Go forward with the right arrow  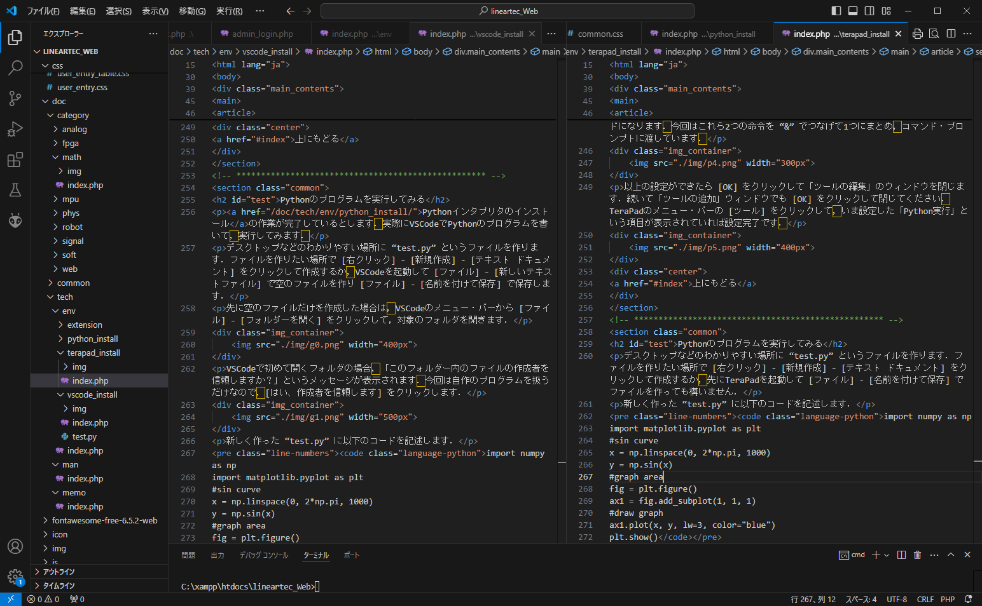[307, 11]
